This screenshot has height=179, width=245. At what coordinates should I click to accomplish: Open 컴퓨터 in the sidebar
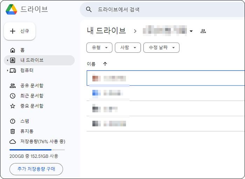[x=39, y=71]
